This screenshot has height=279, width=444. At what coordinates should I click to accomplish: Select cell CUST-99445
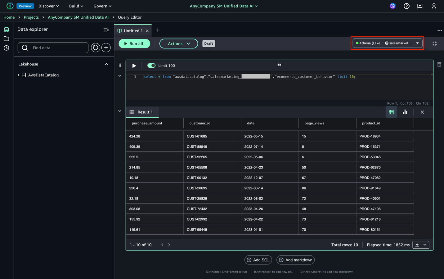point(212,230)
